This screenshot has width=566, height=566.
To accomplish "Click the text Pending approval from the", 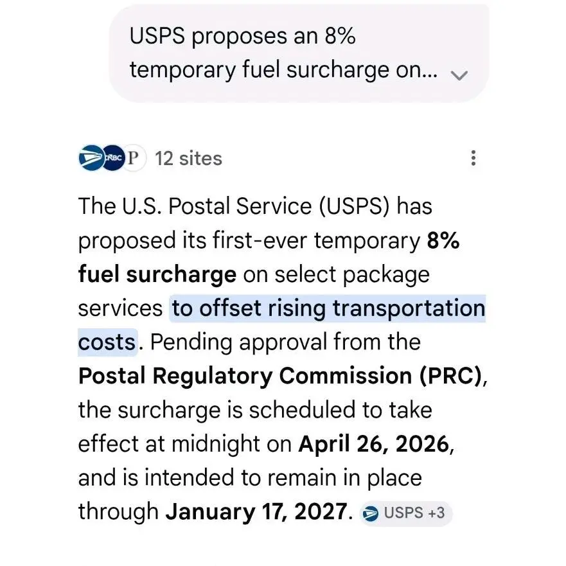I will pyautogui.click(x=285, y=342).
